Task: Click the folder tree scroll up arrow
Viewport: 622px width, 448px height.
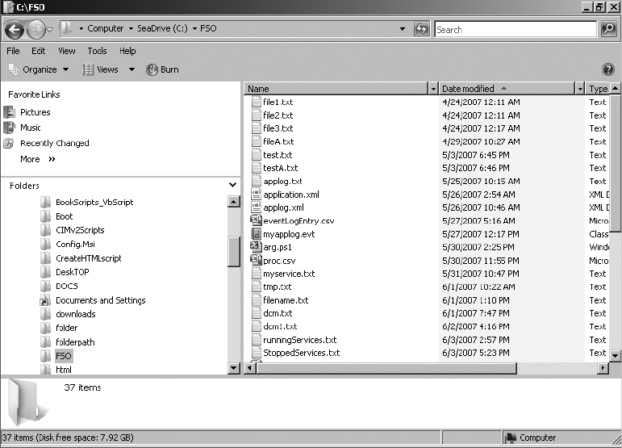Action: tap(234, 202)
